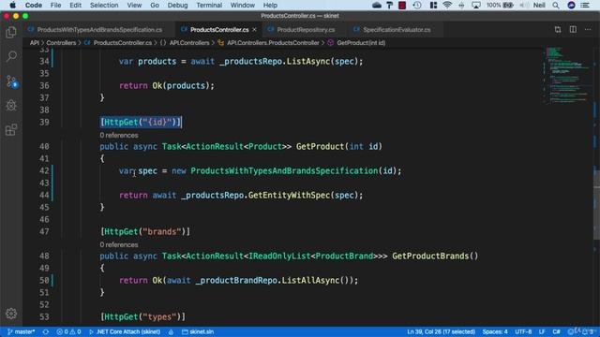Viewport: 600px width, 337px height.
Task: Start .NET Core Attach (skinet) debug configuration
Action: tap(125, 331)
